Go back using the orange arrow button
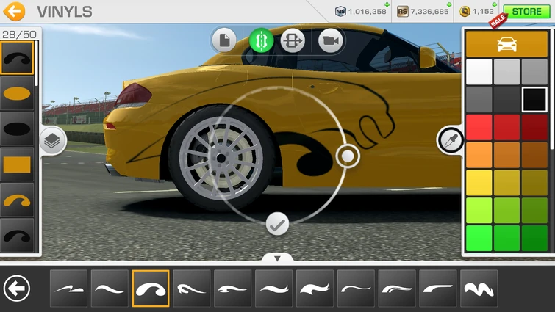555x312 pixels. click(x=14, y=11)
